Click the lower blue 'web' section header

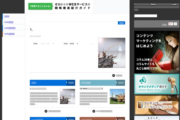pyautogui.click(x=48, y=118)
